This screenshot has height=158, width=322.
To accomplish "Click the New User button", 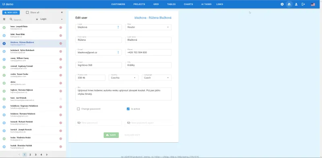I will coord(11,12).
